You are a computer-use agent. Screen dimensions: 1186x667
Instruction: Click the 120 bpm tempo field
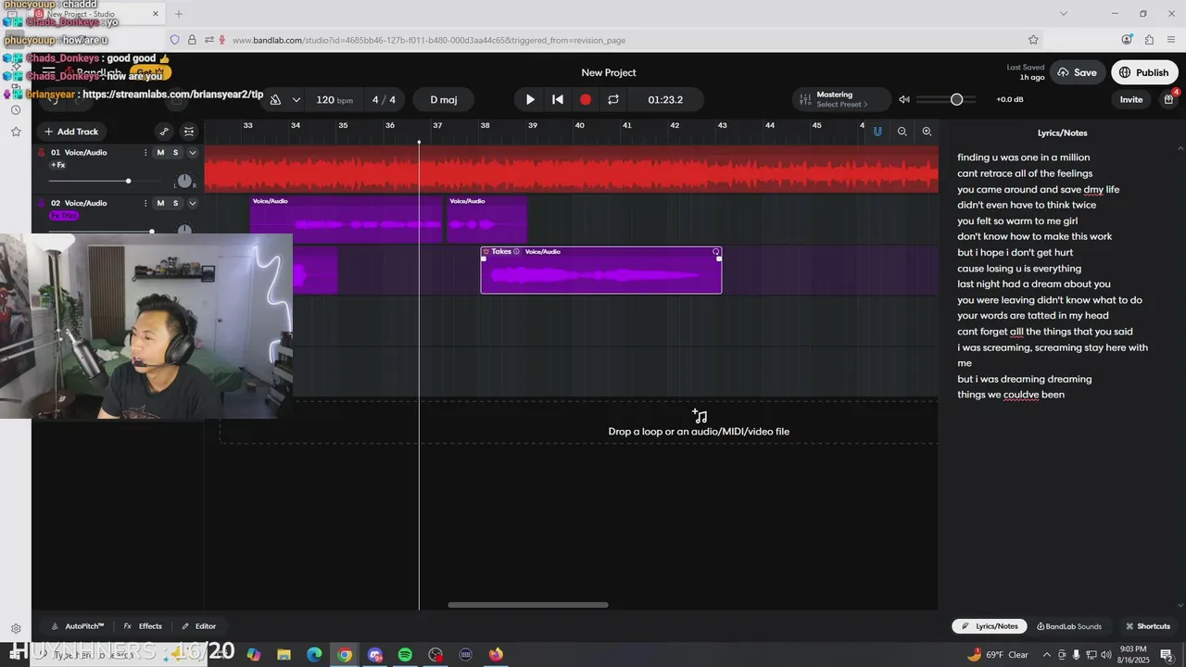[x=334, y=100]
